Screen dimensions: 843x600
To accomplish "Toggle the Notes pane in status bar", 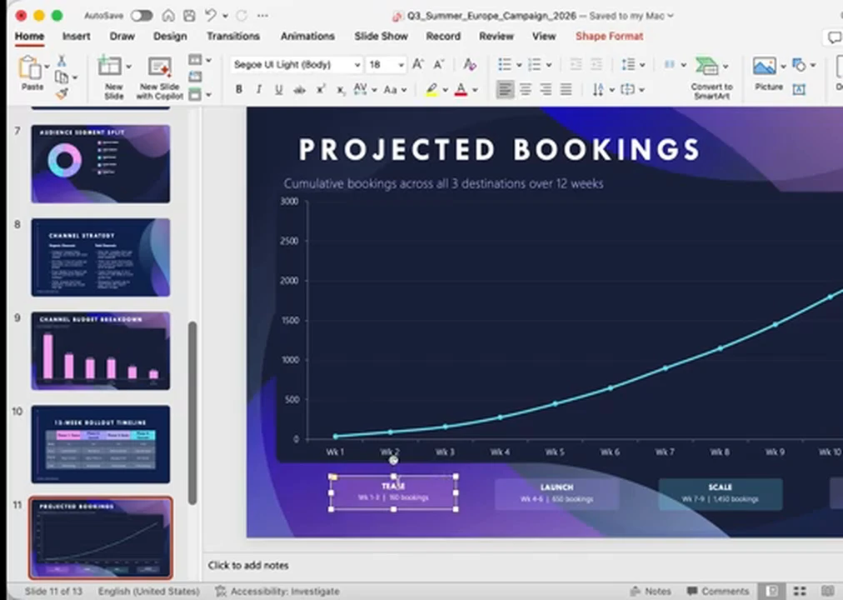I will [651, 591].
